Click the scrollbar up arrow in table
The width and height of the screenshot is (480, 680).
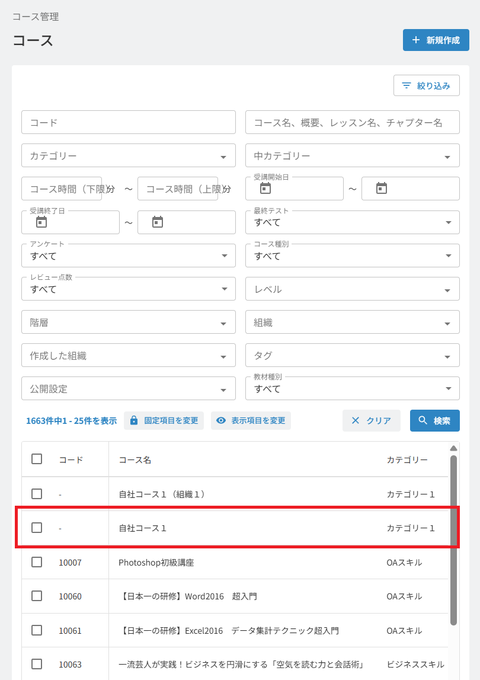[x=453, y=448]
